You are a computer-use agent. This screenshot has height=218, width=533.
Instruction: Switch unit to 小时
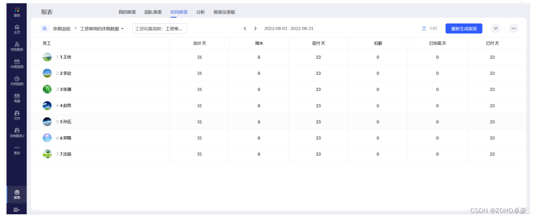click(433, 29)
